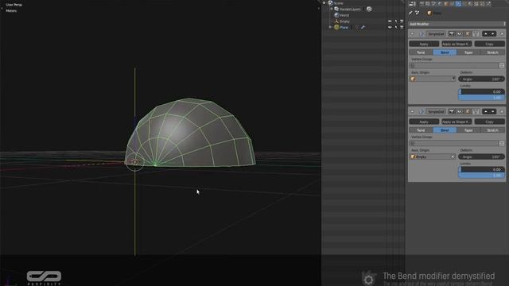Collapse the first SimpleDeform modifier panel
Screen dimensions: 509x286
[412, 33]
